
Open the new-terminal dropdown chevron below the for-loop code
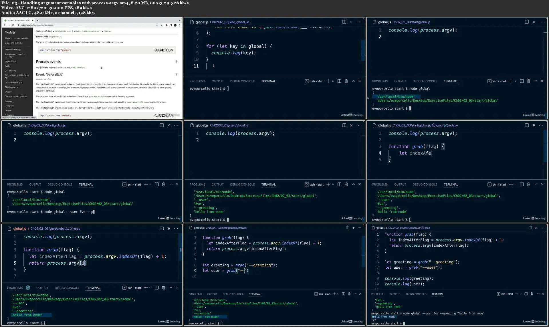tap(333, 81)
